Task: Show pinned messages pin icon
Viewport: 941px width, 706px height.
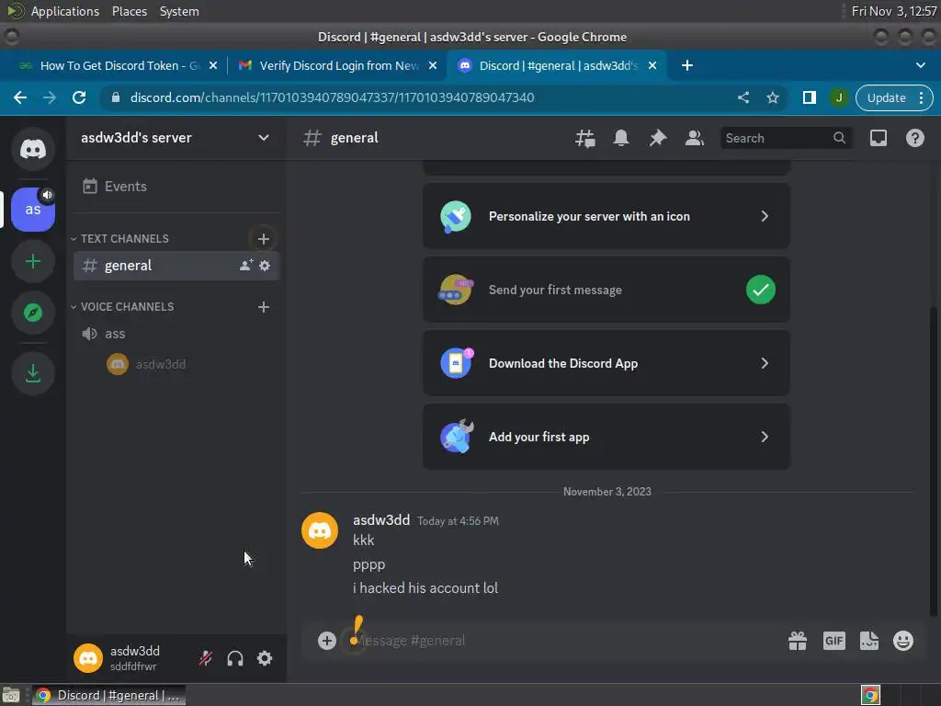Action: click(658, 138)
